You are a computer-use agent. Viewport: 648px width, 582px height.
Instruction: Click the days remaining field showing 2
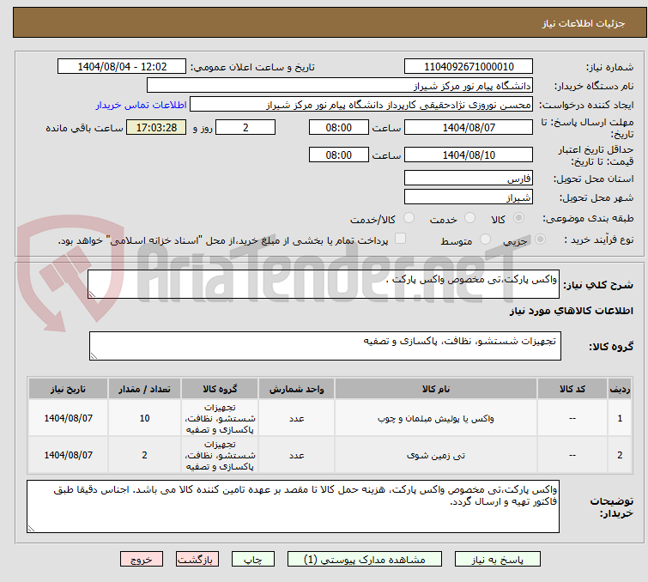pos(245,127)
